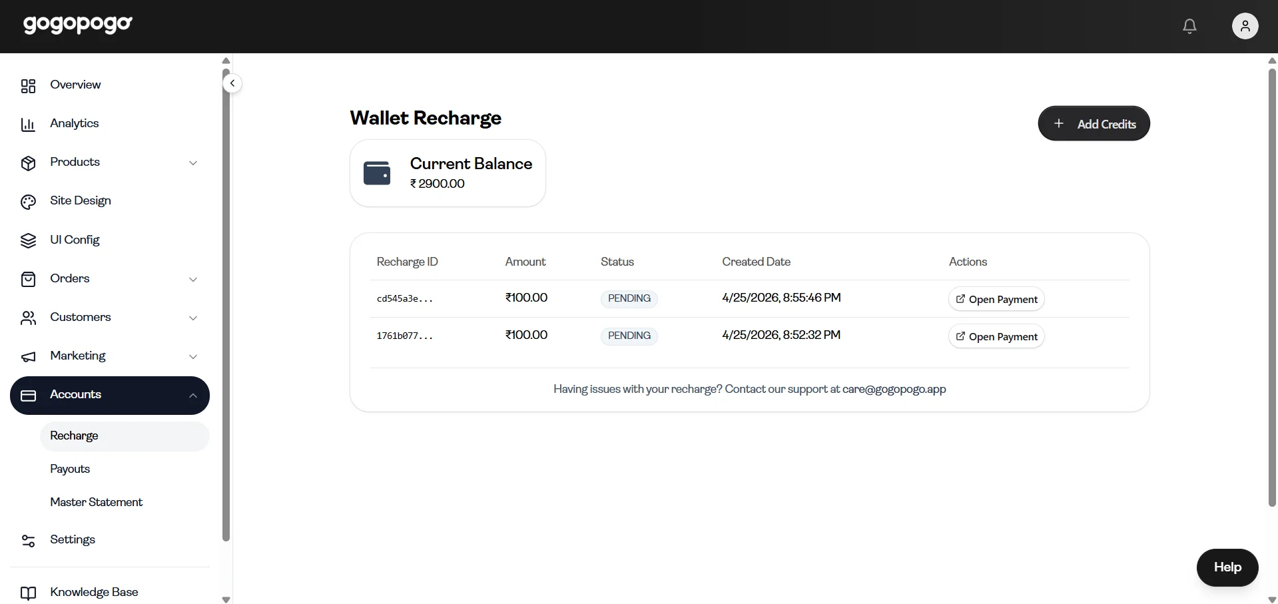Click the wallet icon in balance card
Viewport: 1278px width, 604px height.
pyautogui.click(x=377, y=173)
